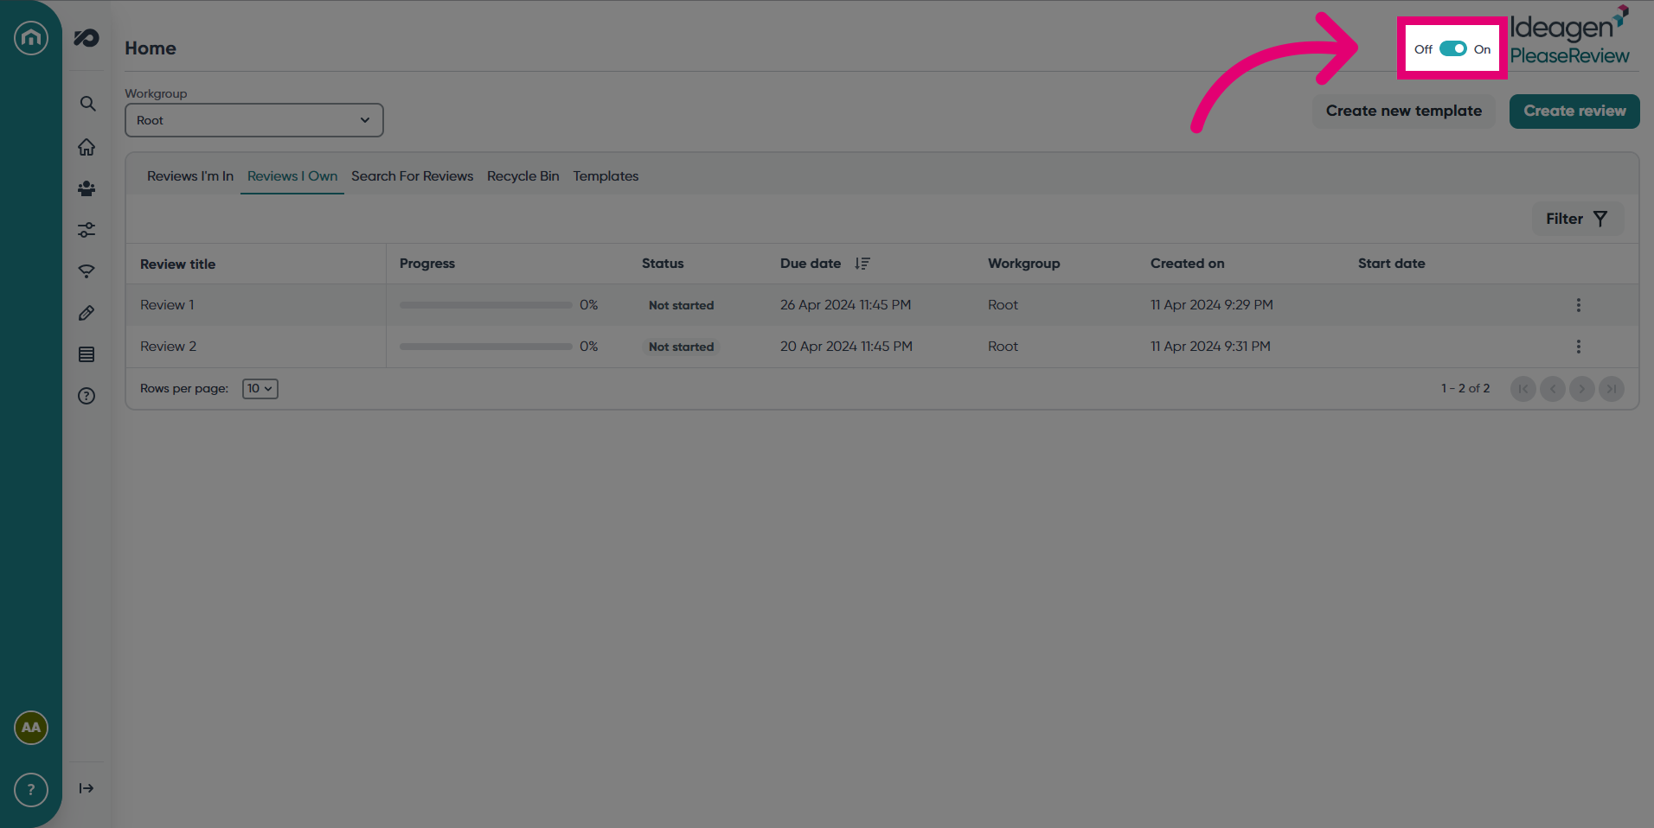
Task: Go to next page of results
Action: point(1582,389)
